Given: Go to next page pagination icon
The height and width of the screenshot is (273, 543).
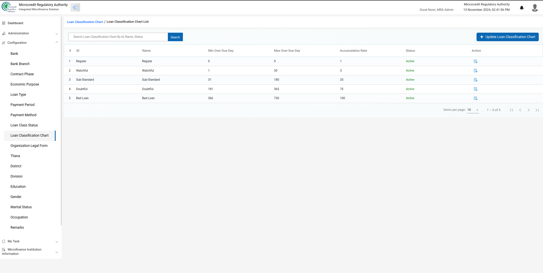Looking at the screenshot, I should click(529, 110).
